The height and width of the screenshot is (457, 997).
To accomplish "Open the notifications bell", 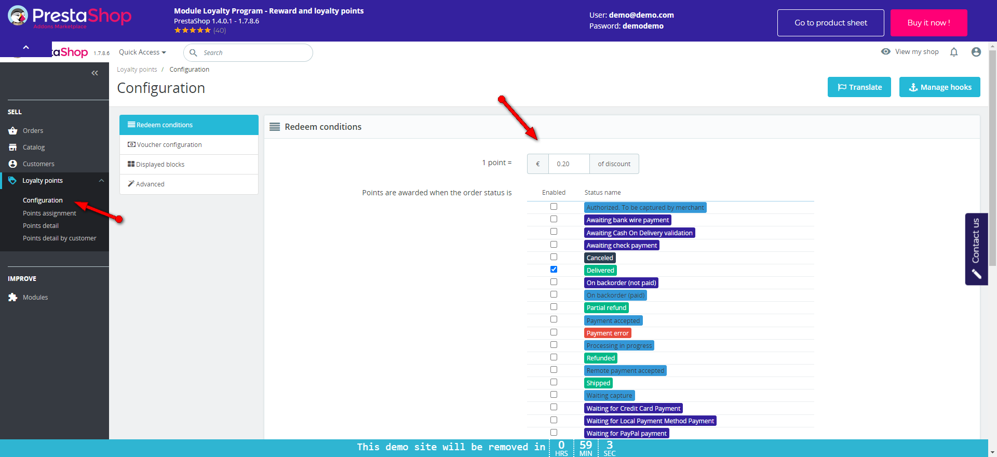I will (x=954, y=52).
